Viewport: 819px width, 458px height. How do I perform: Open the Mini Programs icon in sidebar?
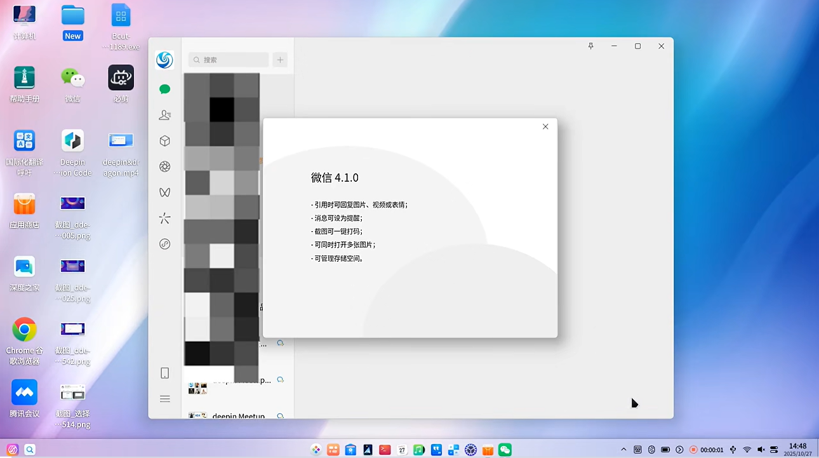coord(164,244)
